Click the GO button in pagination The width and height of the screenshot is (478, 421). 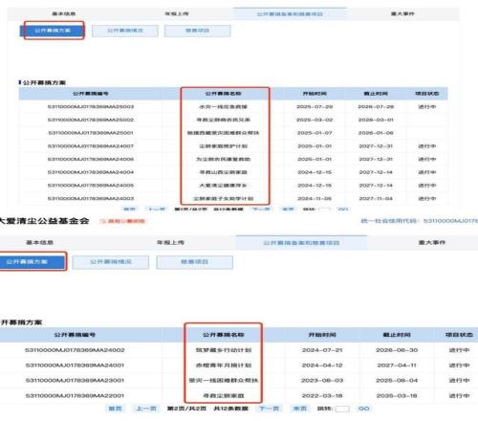tap(364, 409)
